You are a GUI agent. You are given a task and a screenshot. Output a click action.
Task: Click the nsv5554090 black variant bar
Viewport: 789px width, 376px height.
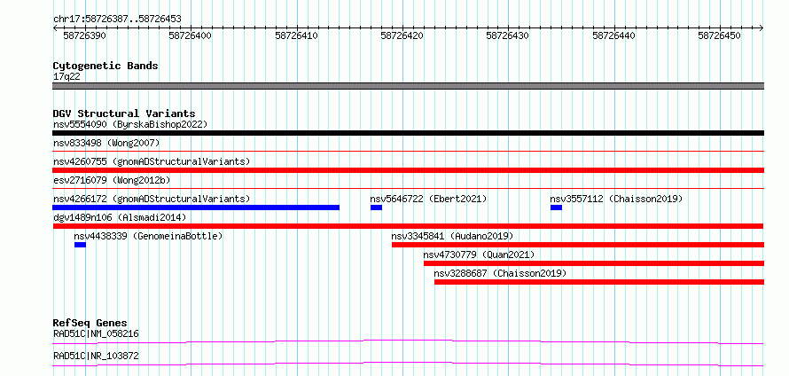408,133
